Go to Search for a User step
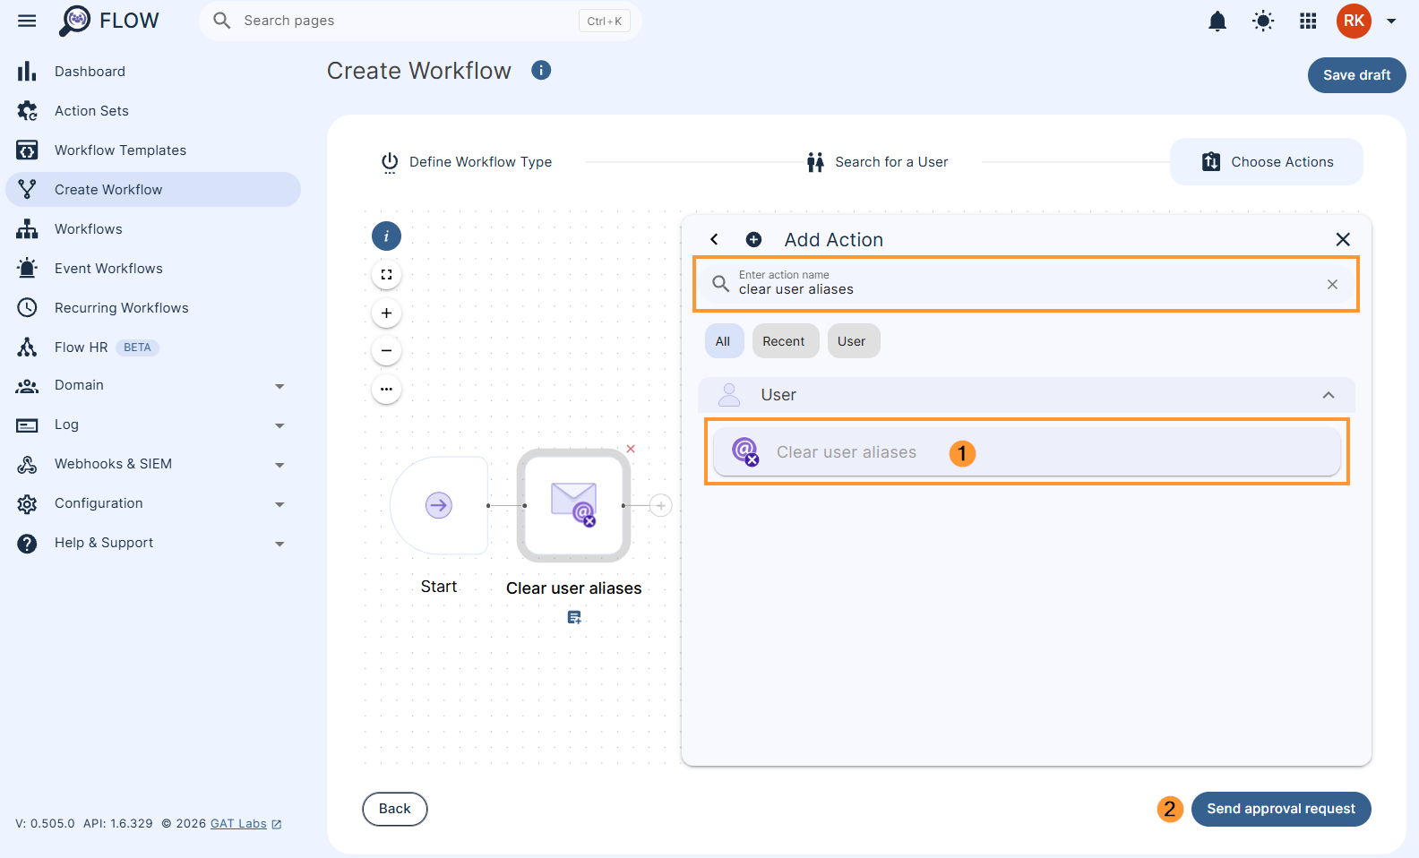The height and width of the screenshot is (858, 1419). point(878,162)
